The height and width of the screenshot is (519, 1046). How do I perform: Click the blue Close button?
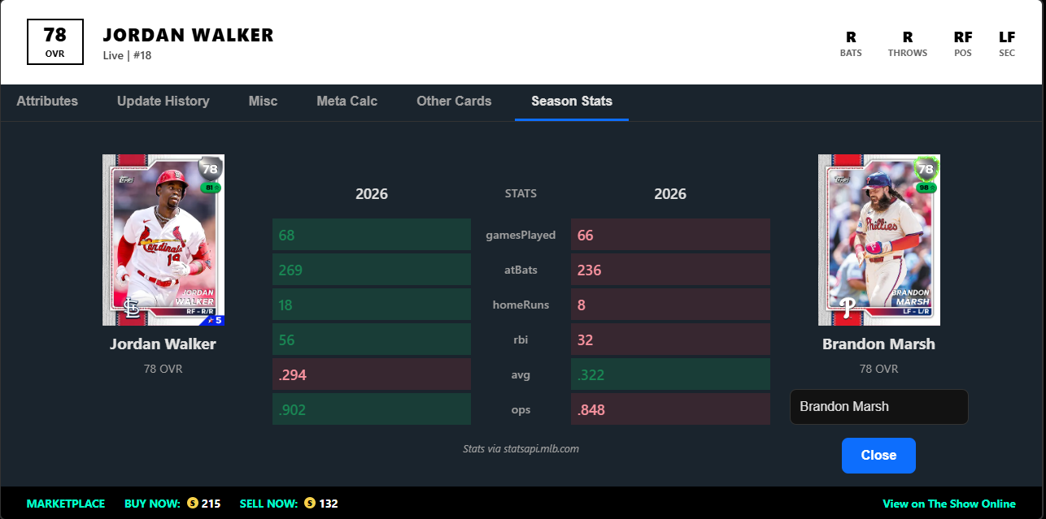[x=878, y=455]
